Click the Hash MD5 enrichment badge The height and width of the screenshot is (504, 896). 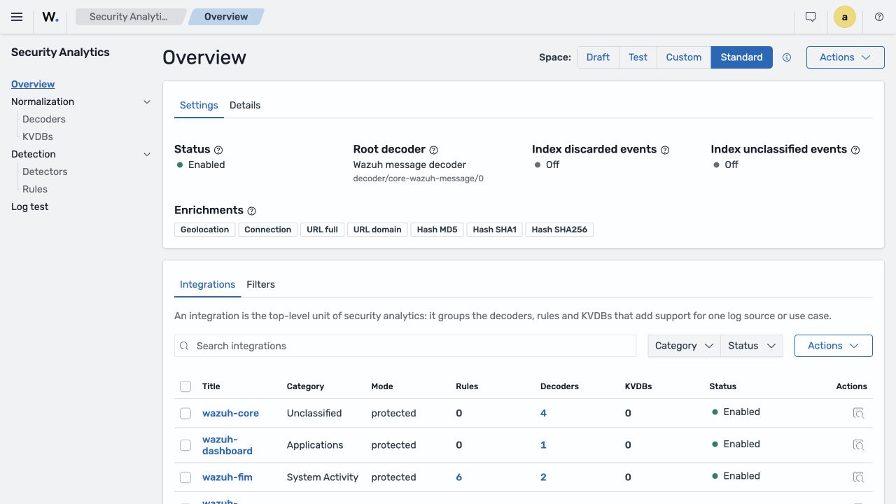click(437, 230)
